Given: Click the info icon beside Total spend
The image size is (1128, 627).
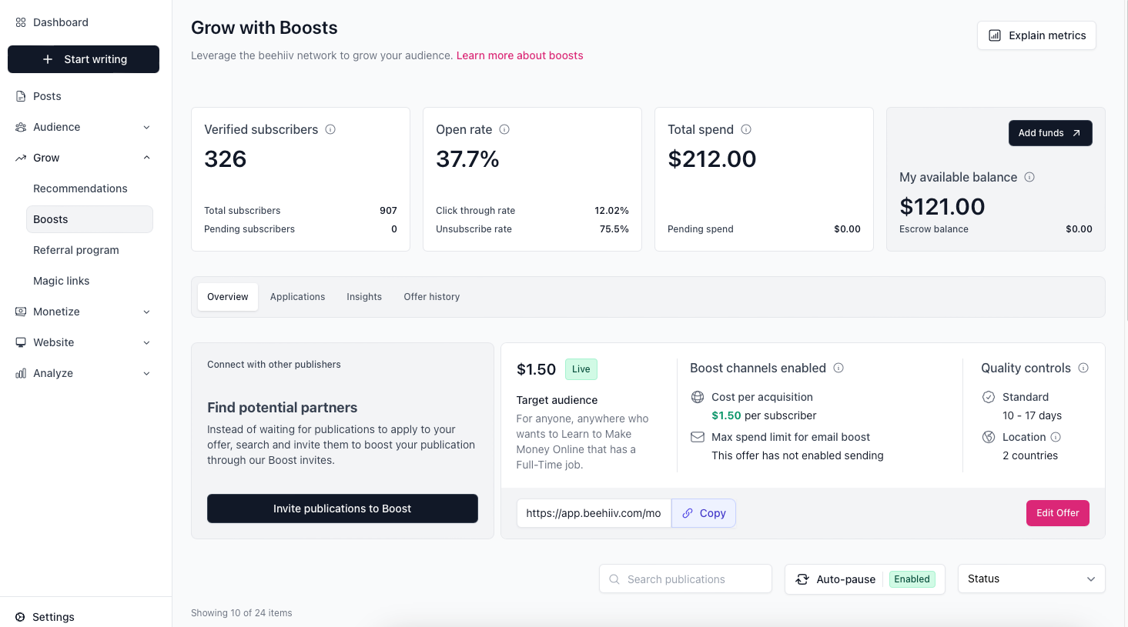Looking at the screenshot, I should [746, 129].
